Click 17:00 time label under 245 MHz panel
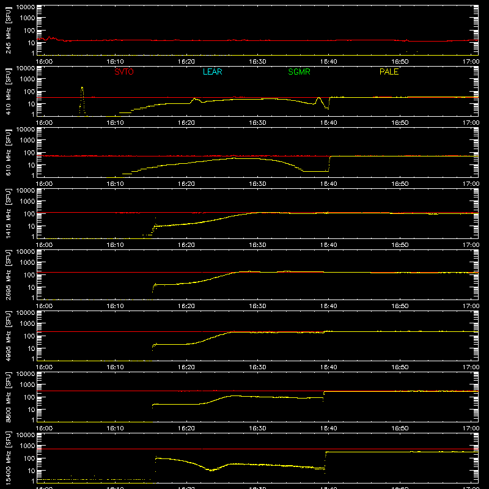The height and width of the screenshot is (489, 489). coord(471,62)
